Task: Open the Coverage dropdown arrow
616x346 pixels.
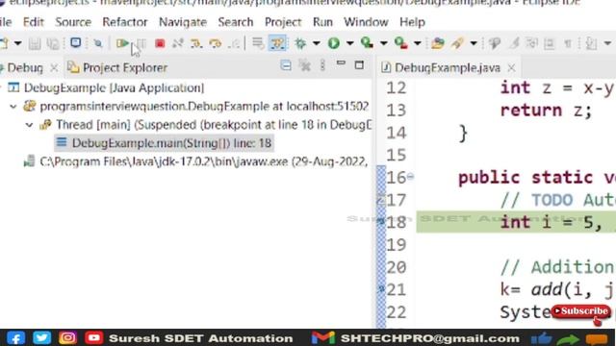Action: coord(383,43)
